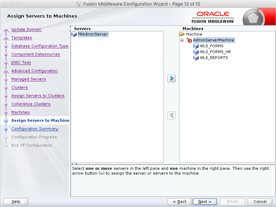Select AdminServerMachine in Machines pane
Viewport: 276px width, 207px height.
tap(214, 40)
